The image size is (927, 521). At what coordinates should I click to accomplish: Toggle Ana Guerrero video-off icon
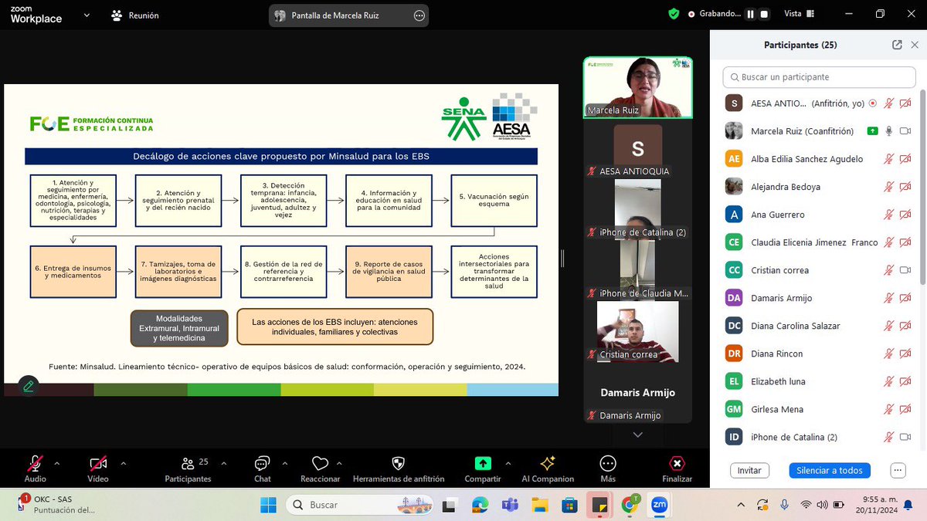(905, 215)
